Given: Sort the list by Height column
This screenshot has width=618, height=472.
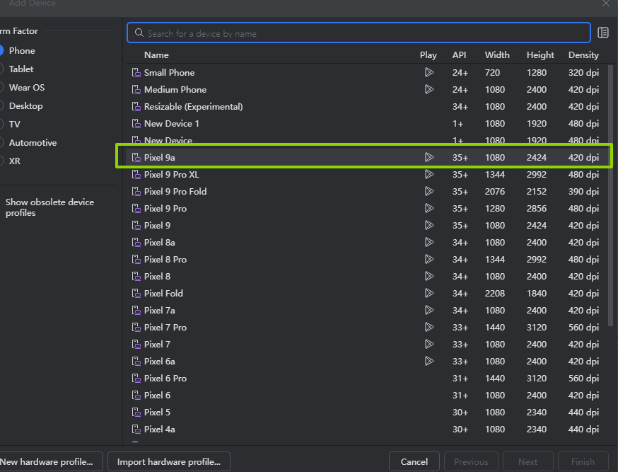Looking at the screenshot, I should (x=540, y=55).
